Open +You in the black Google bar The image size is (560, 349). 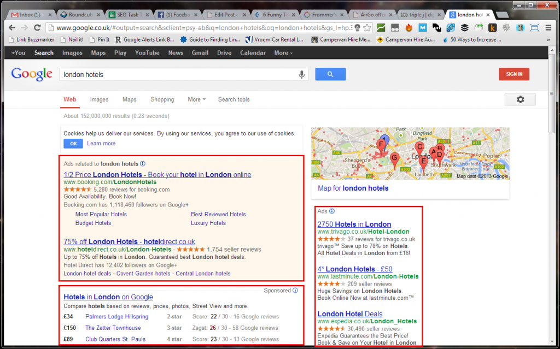click(18, 53)
